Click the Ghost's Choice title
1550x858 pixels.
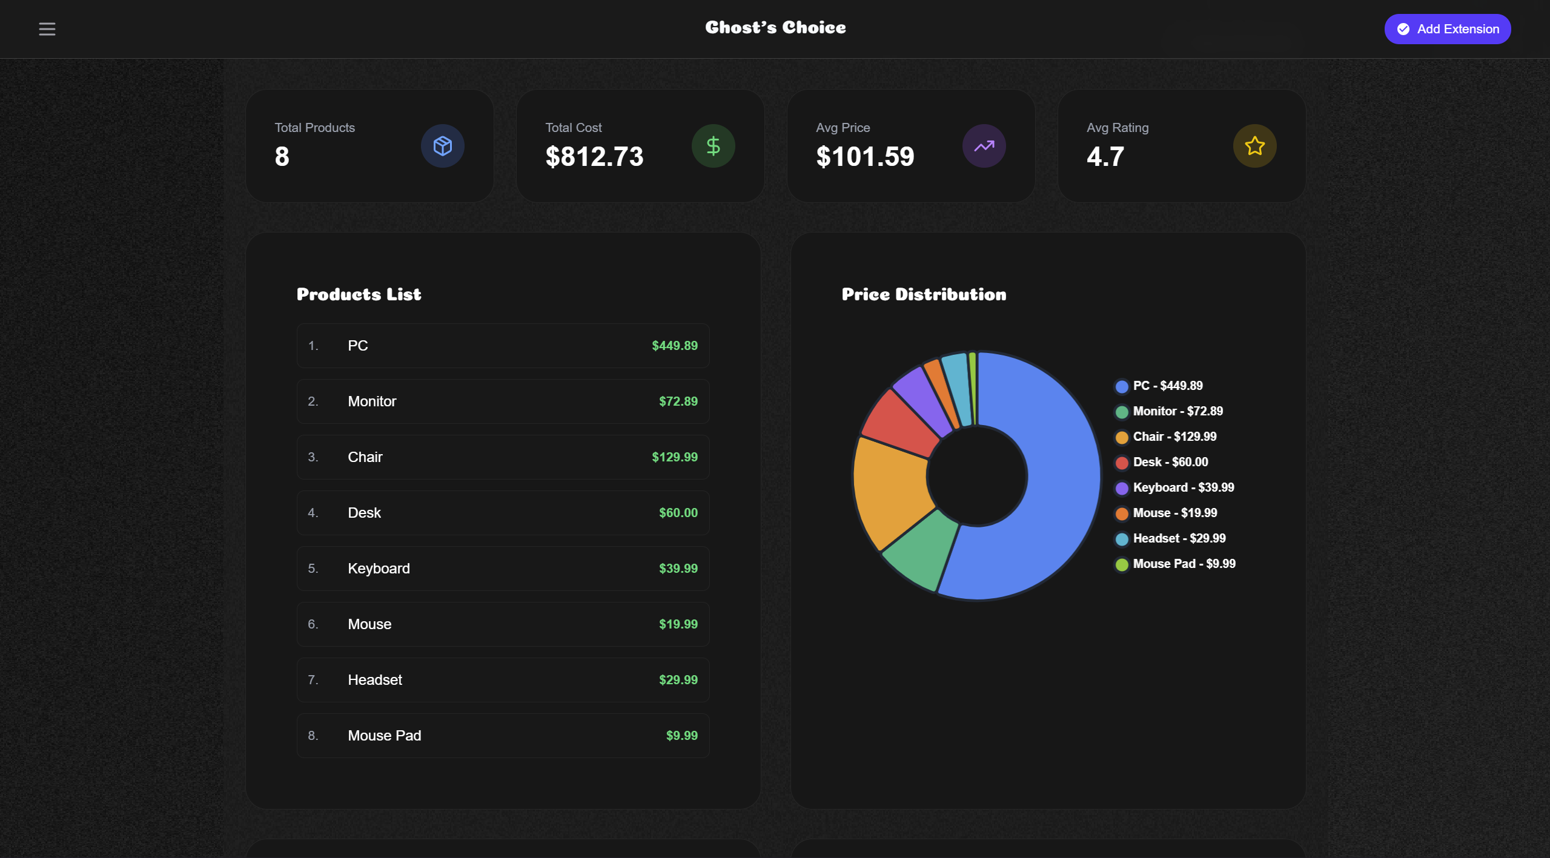click(x=775, y=28)
